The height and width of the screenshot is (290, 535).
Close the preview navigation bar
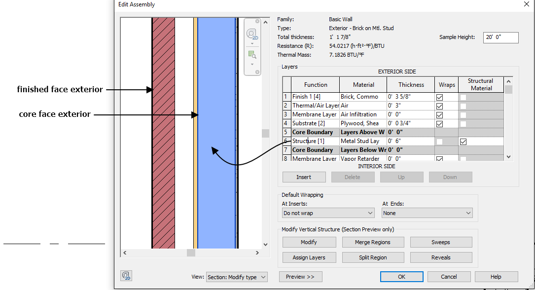(257, 21)
